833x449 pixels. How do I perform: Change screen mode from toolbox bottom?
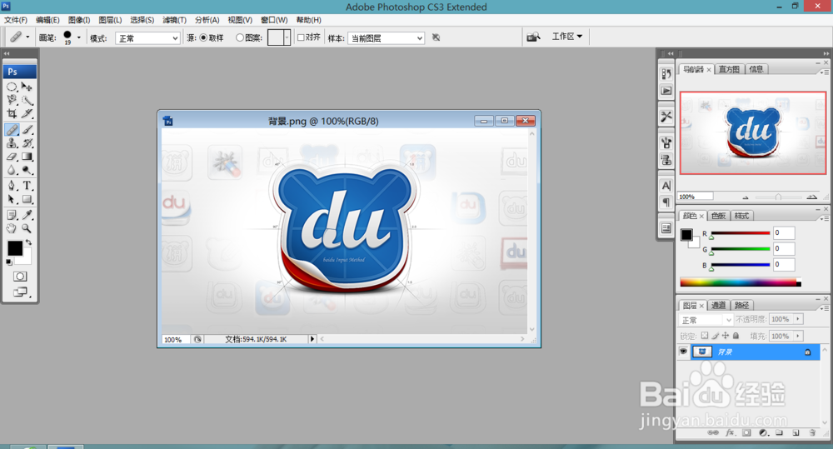[20, 292]
